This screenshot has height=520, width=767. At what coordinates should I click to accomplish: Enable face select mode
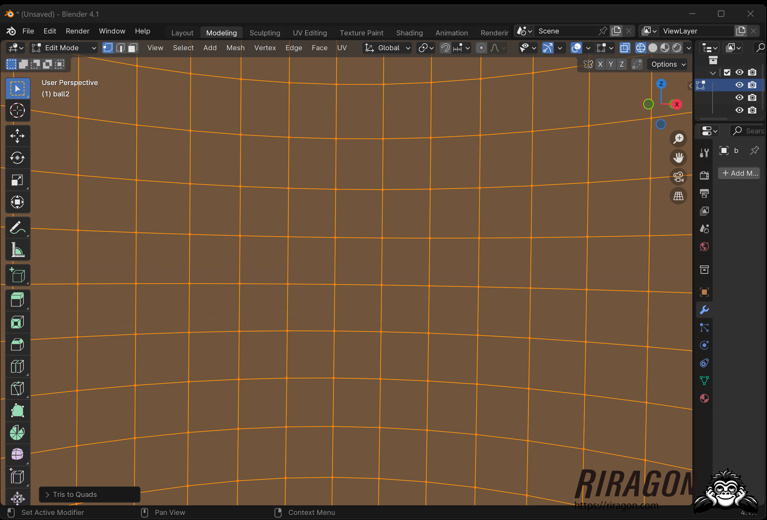pyautogui.click(x=133, y=48)
